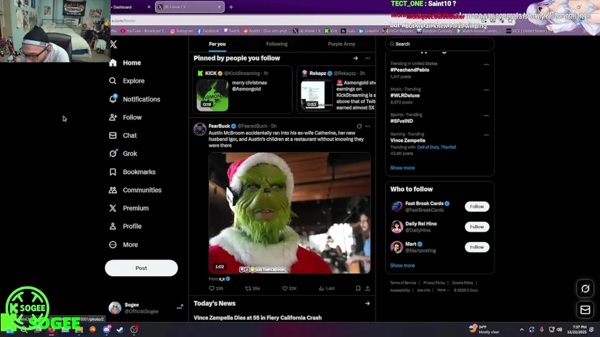Click the OBS icon in the taskbar
This screenshot has height=337, width=600.
134,330
